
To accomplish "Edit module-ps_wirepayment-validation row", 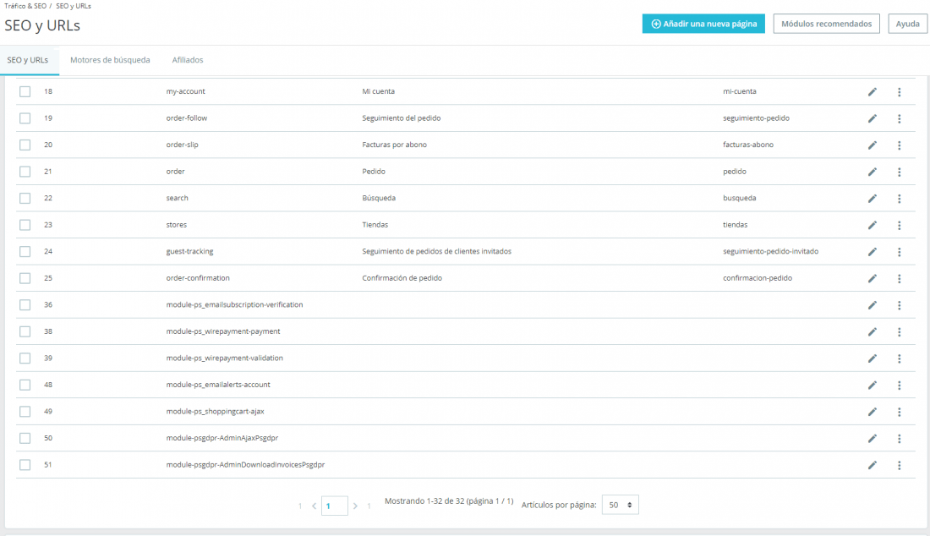I will tap(872, 358).
